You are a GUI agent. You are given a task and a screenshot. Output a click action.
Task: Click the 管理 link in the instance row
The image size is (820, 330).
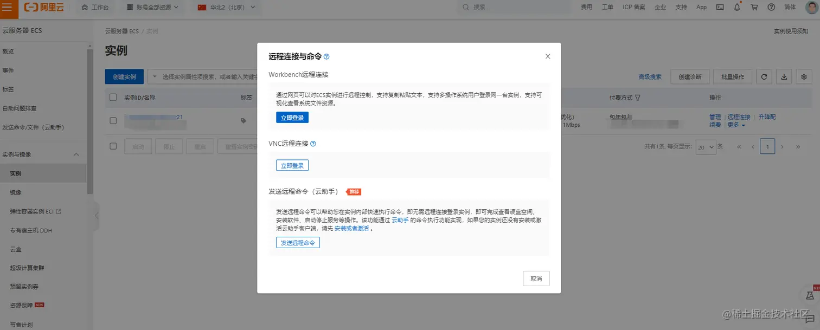715,117
